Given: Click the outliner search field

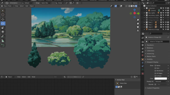Looking at the screenshot, I should [159, 3].
